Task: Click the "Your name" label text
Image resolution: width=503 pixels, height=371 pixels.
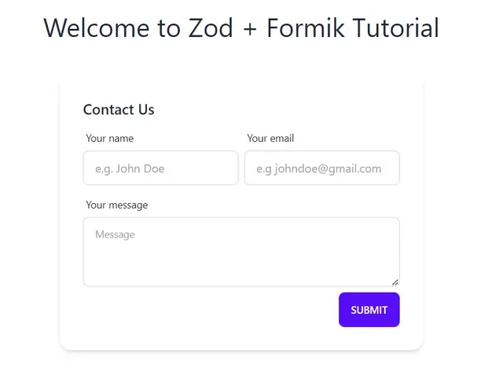Action: (110, 139)
